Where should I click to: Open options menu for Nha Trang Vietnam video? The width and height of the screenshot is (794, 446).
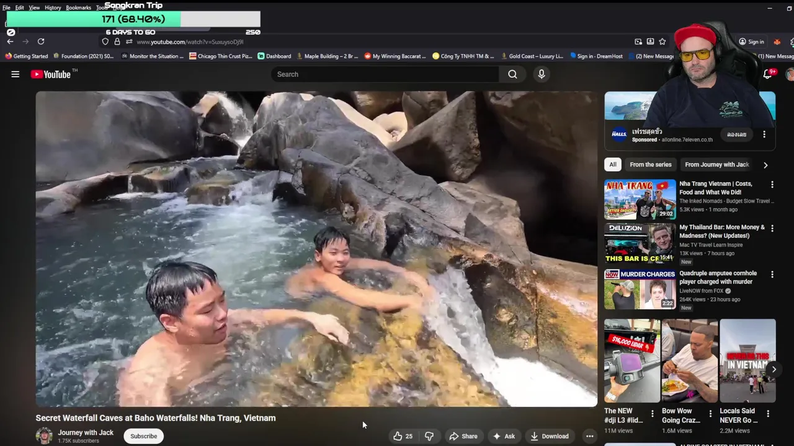point(772,185)
